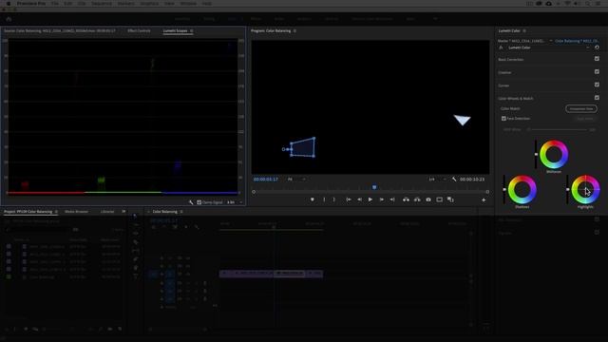
Task: Toggle the Curves section checkbox
Action: point(597,85)
